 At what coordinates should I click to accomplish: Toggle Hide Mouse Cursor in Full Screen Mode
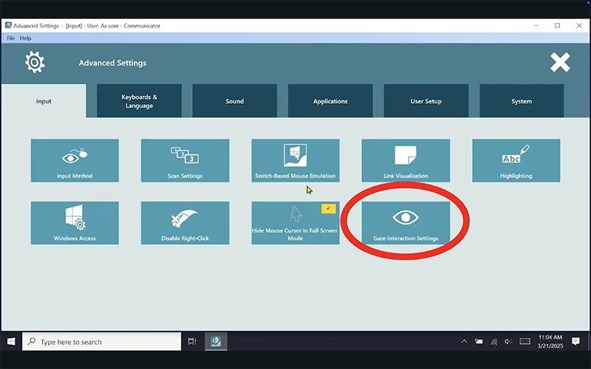(x=295, y=223)
